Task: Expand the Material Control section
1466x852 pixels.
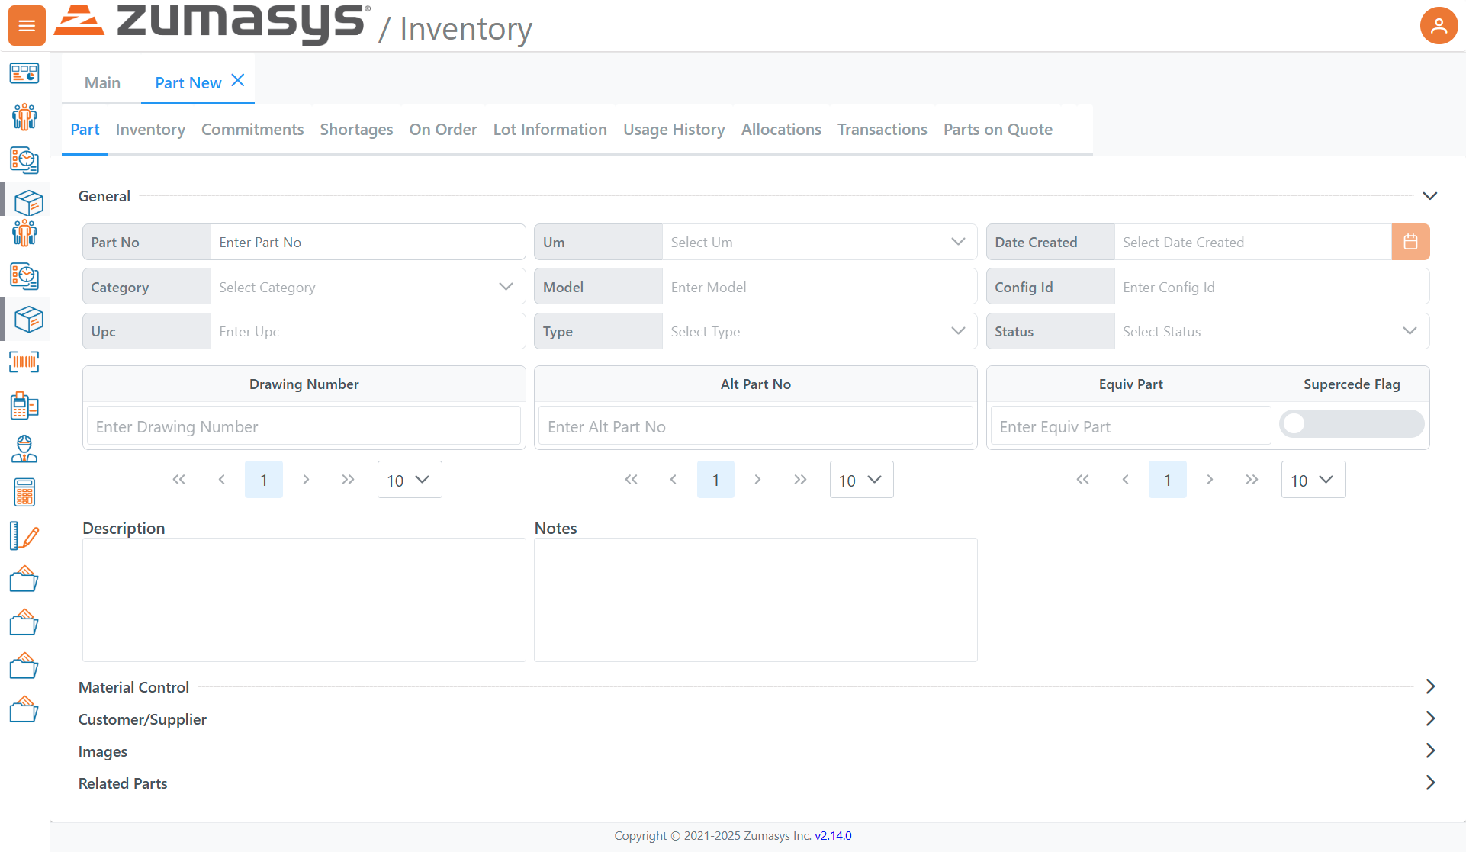Action: point(1430,686)
